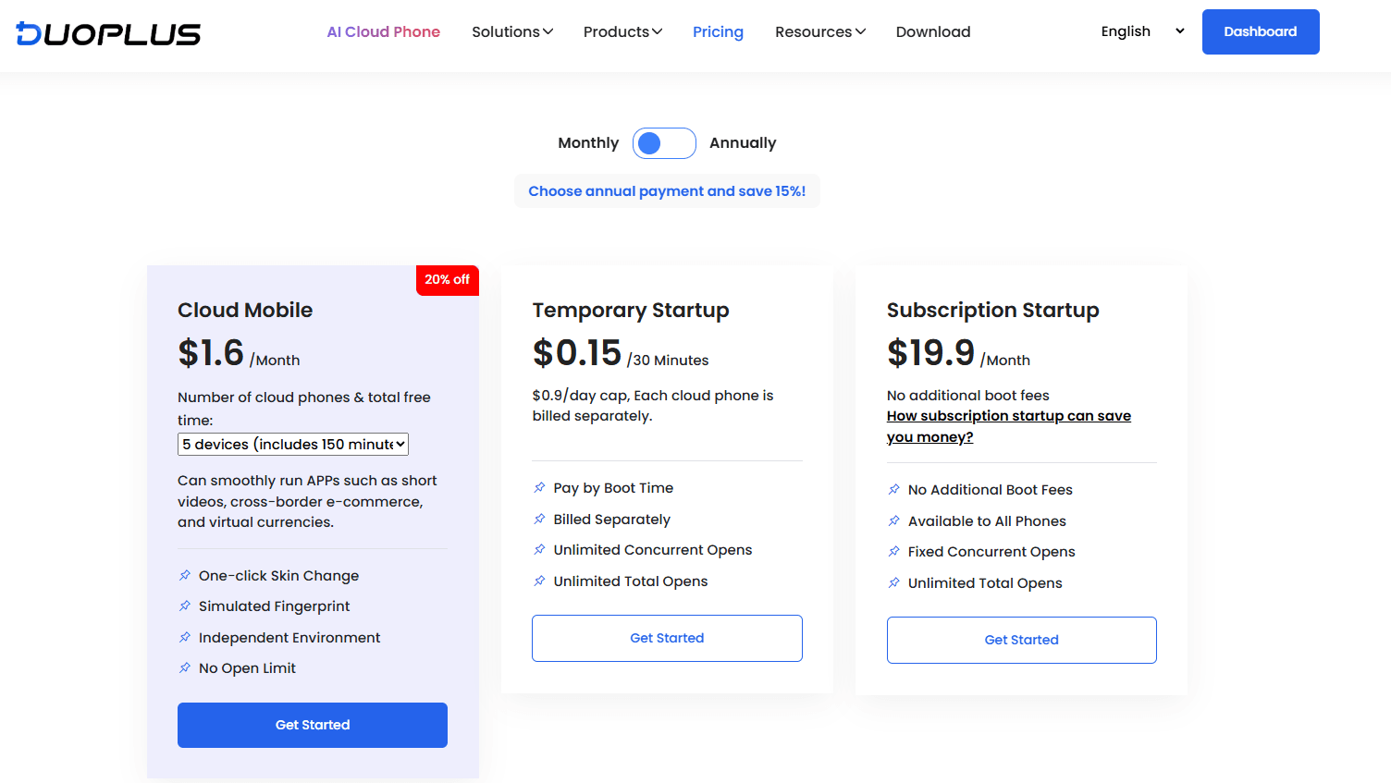Click pin icon next to Unlimited Concurrent Opens
The width and height of the screenshot is (1391, 783).
coord(539,550)
